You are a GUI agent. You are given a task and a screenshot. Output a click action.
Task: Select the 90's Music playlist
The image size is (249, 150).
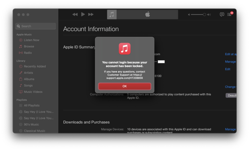[31, 125]
